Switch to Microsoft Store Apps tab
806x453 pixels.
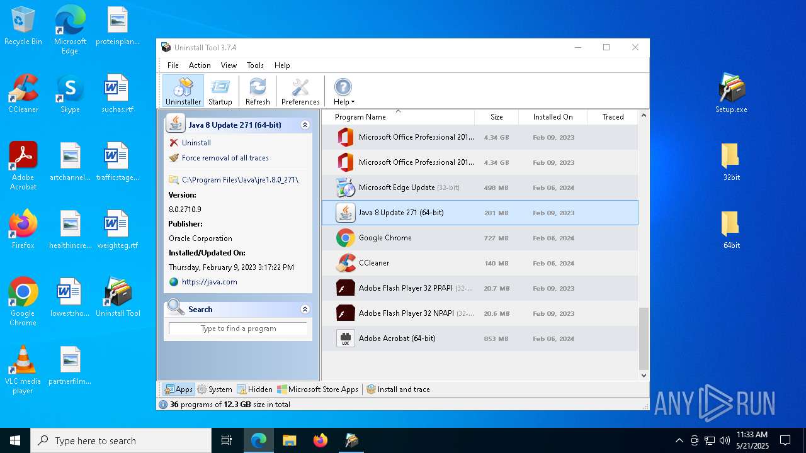click(318, 389)
